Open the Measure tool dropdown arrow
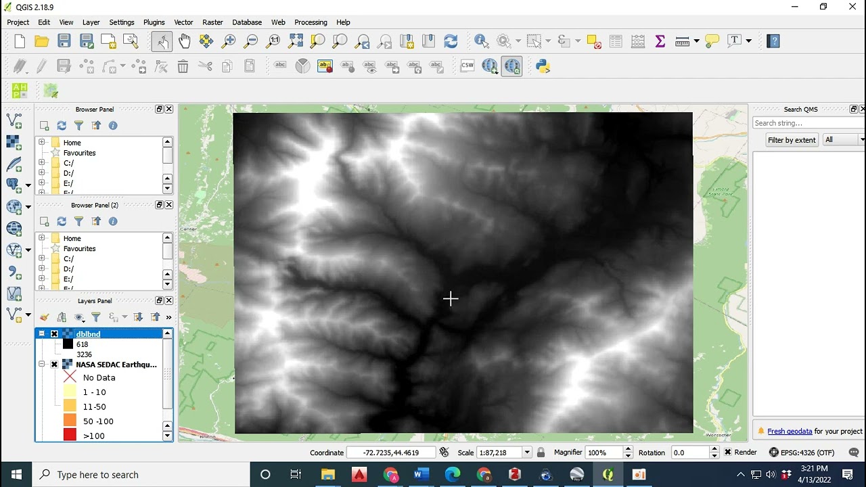Image resolution: width=866 pixels, height=487 pixels. (x=696, y=41)
